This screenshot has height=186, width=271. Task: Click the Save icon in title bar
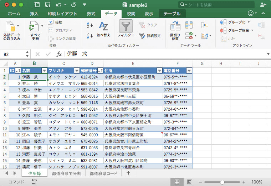pos(48,5)
